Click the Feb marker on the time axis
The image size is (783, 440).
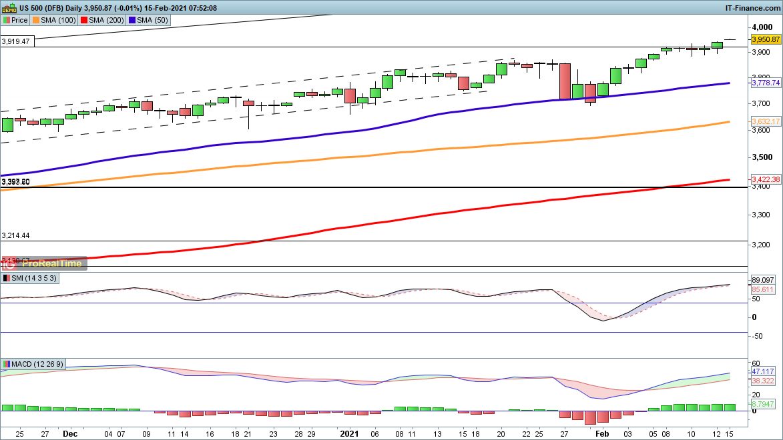point(603,433)
